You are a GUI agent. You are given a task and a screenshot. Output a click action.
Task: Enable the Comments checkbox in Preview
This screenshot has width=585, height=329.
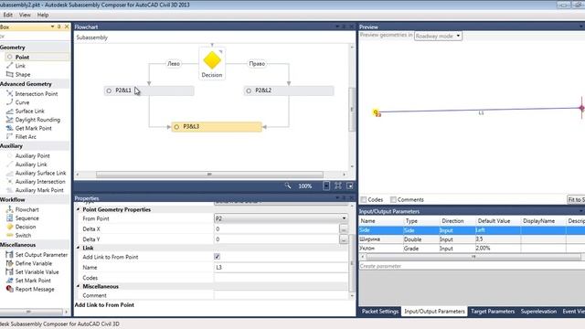pos(393,199)
